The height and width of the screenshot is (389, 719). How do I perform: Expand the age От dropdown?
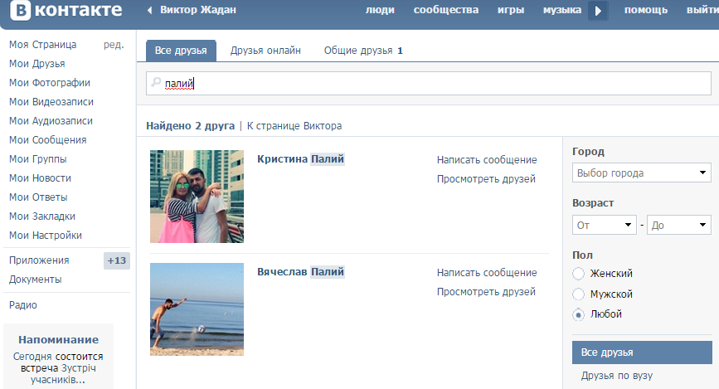pyautogui.click(x=604, y=225)
